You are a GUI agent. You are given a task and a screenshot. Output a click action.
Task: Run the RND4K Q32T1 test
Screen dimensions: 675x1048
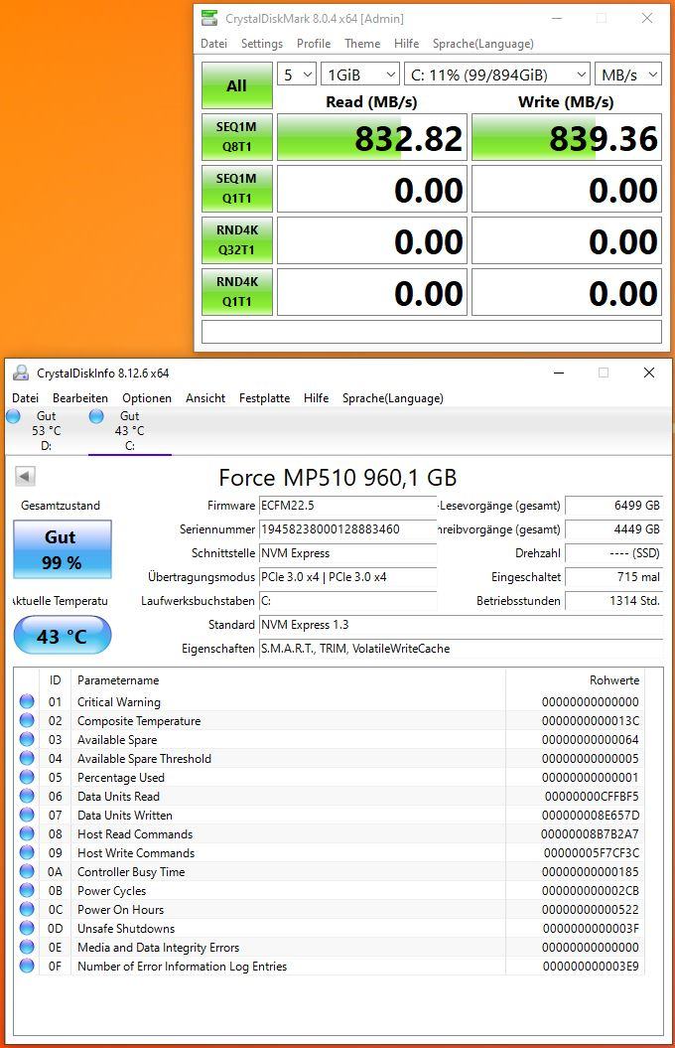237,240
